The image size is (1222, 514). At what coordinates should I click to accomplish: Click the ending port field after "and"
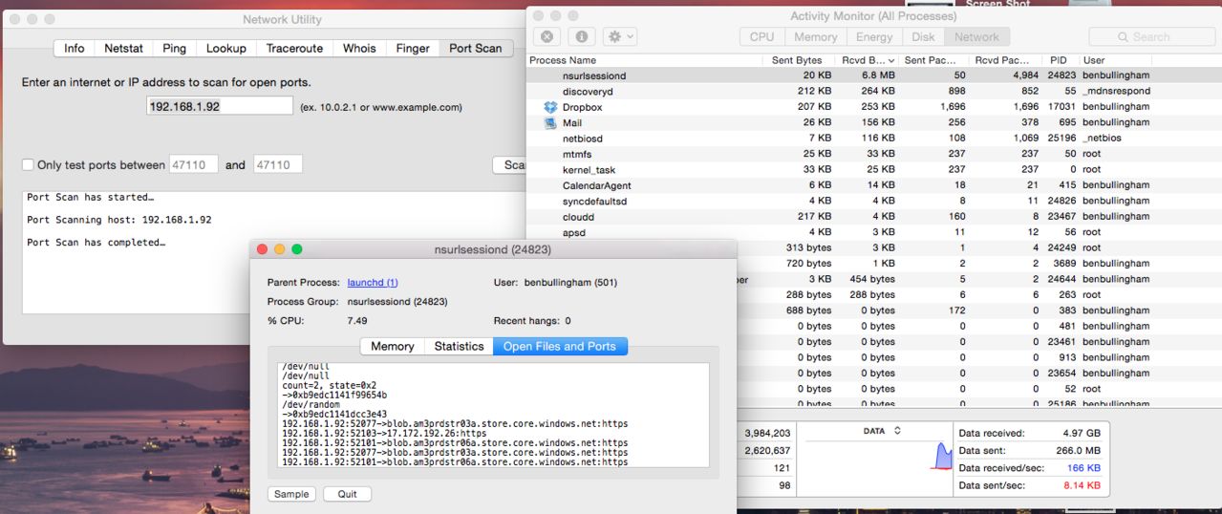click(x=278, y=164)
